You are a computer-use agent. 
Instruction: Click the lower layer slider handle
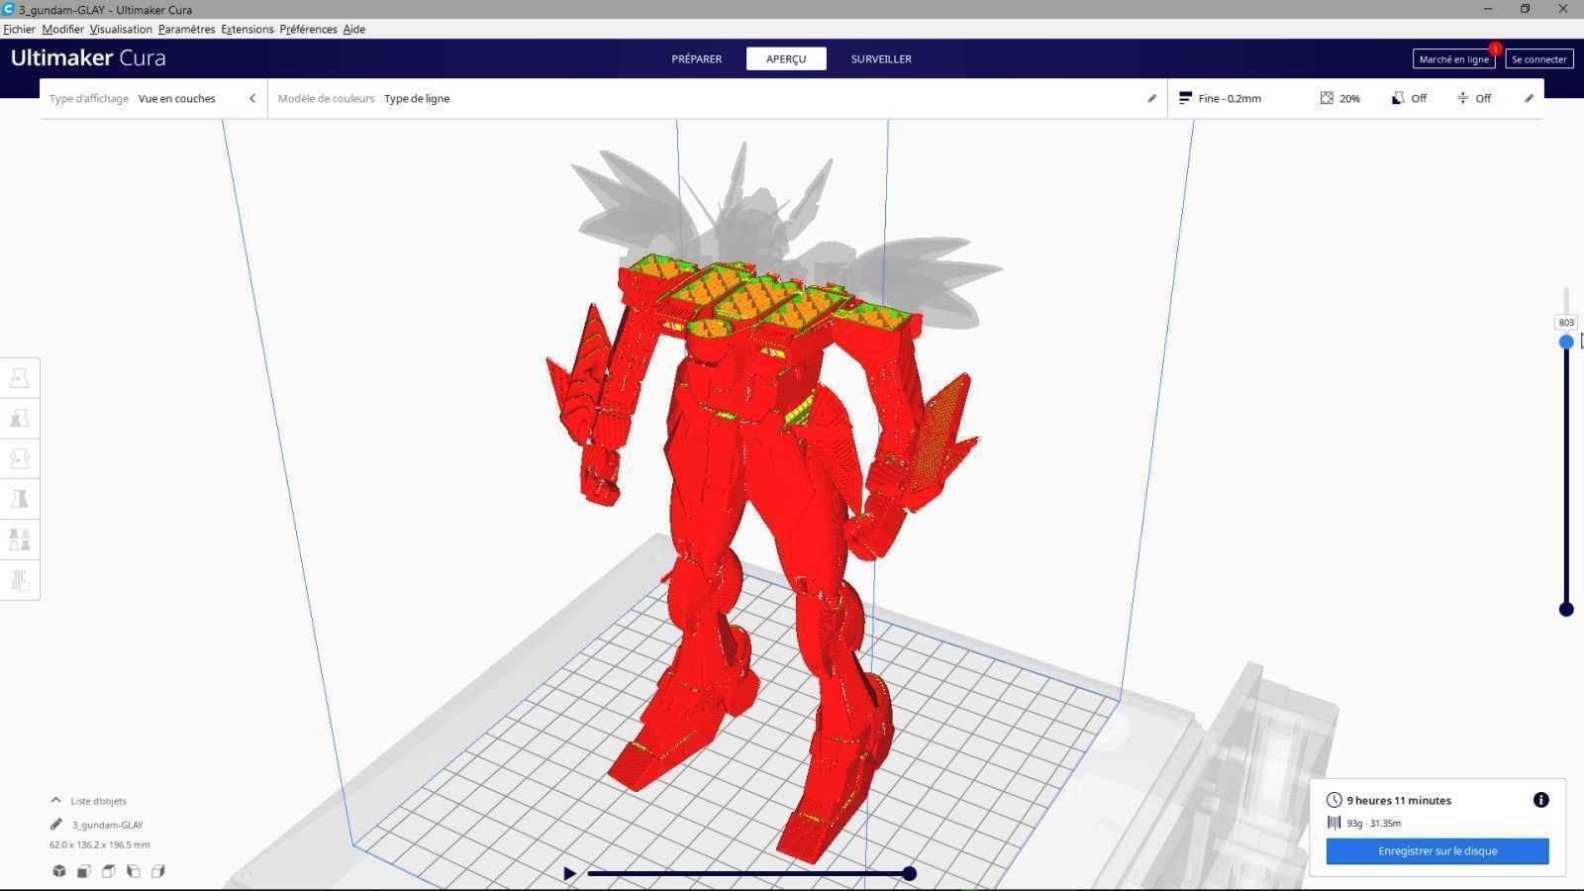click(x=1566, y=609)
